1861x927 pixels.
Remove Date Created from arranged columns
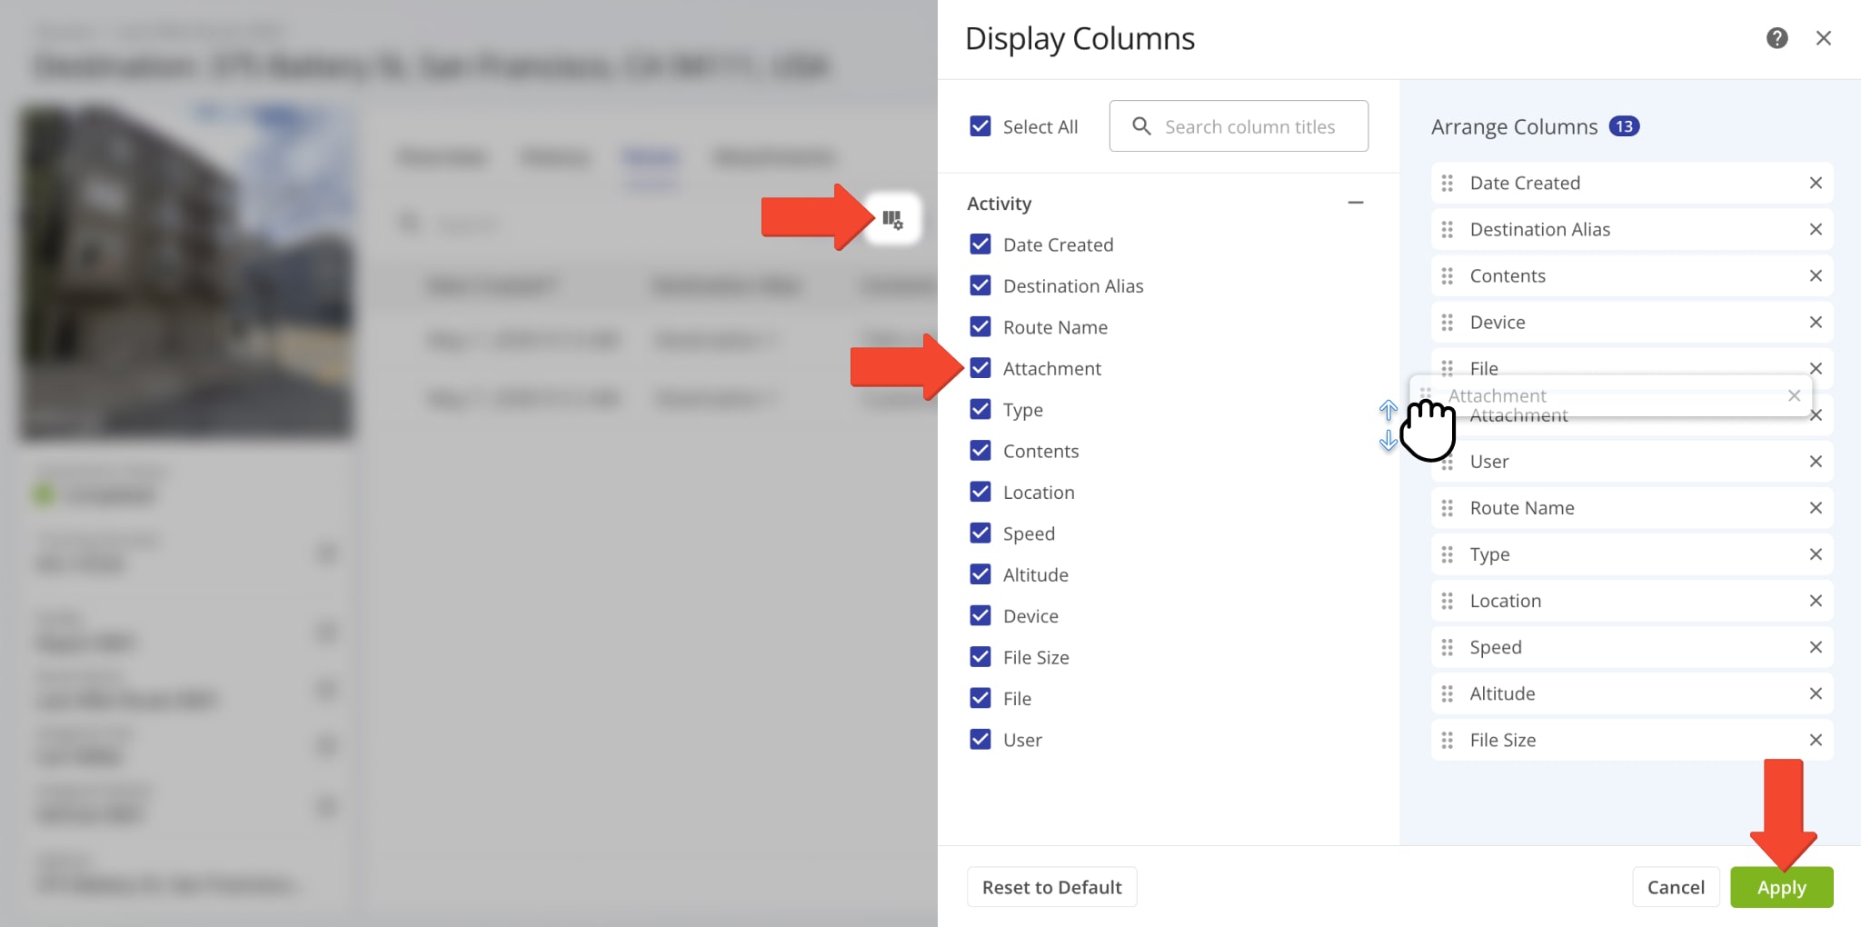[1815, 183]
